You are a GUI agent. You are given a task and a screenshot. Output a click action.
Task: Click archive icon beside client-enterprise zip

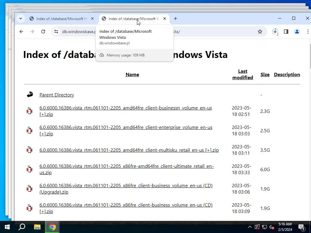[x=29, y=130]
